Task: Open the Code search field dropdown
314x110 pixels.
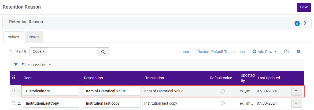Action: click(38, 52)
